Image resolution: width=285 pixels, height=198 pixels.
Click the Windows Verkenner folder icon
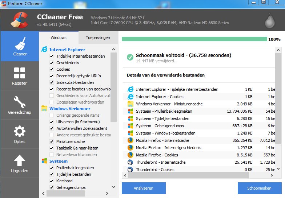coord(44,108)
